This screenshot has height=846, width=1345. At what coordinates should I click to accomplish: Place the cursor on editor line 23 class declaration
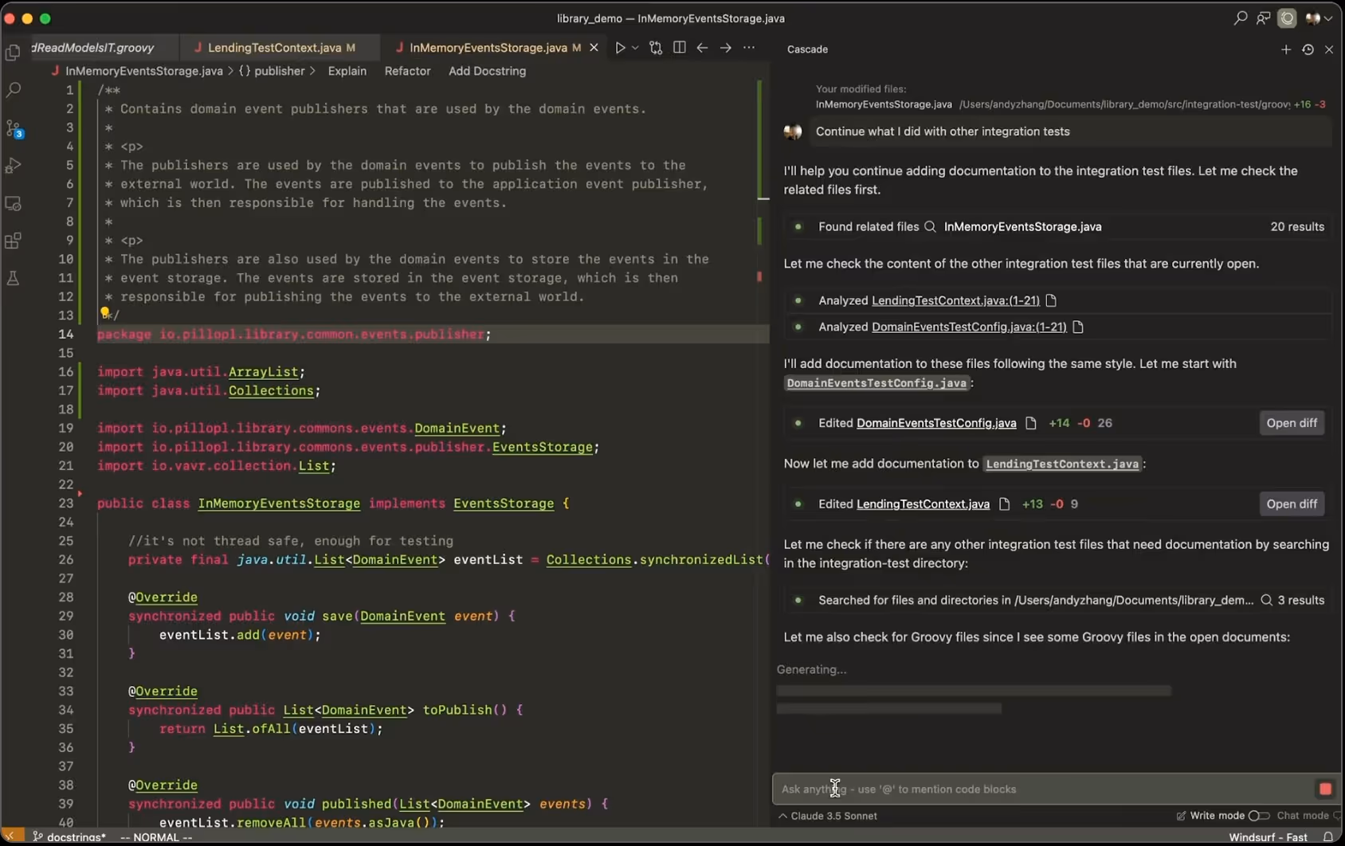[333, 503]
